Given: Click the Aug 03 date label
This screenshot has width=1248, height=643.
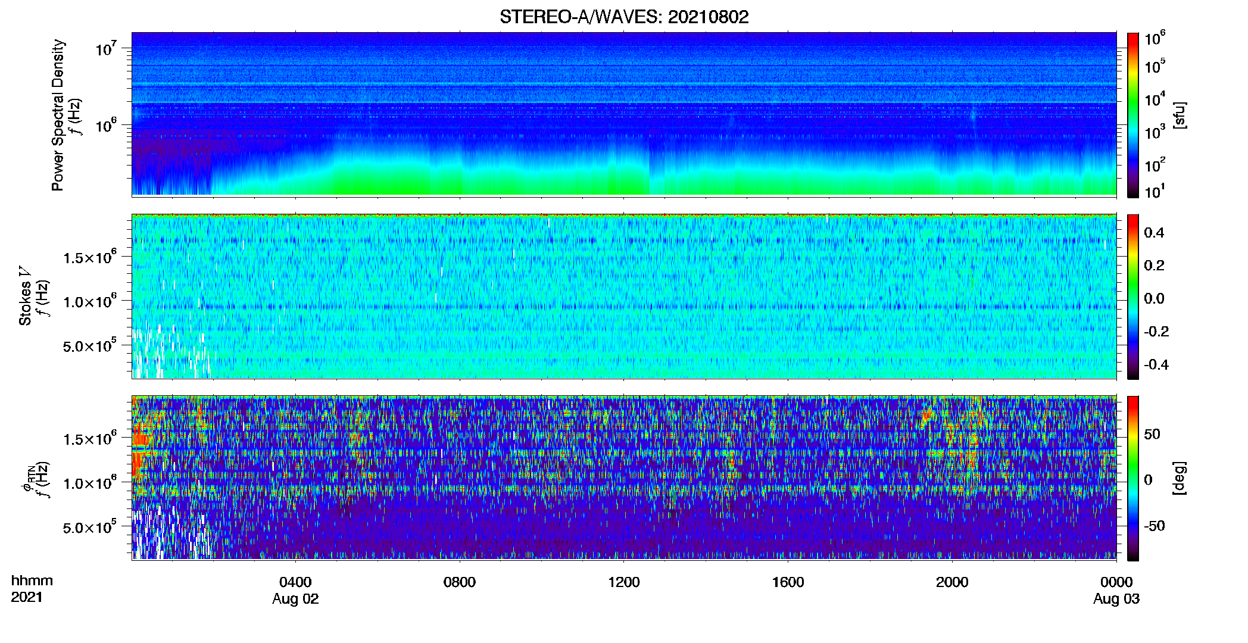Looking at the screenshot, I should pos(1116,599).
